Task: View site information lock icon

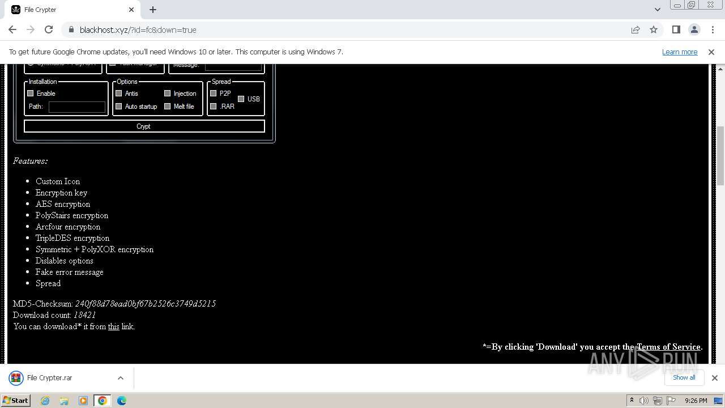Action: (71, 29)
